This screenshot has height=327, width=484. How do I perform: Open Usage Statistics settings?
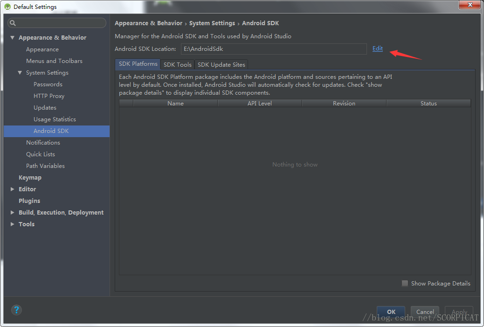pyautogui.click(x=55, y=119)
